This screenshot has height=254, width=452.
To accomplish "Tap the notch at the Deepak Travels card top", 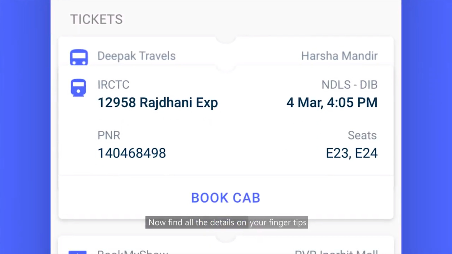I will pos(226,40).
